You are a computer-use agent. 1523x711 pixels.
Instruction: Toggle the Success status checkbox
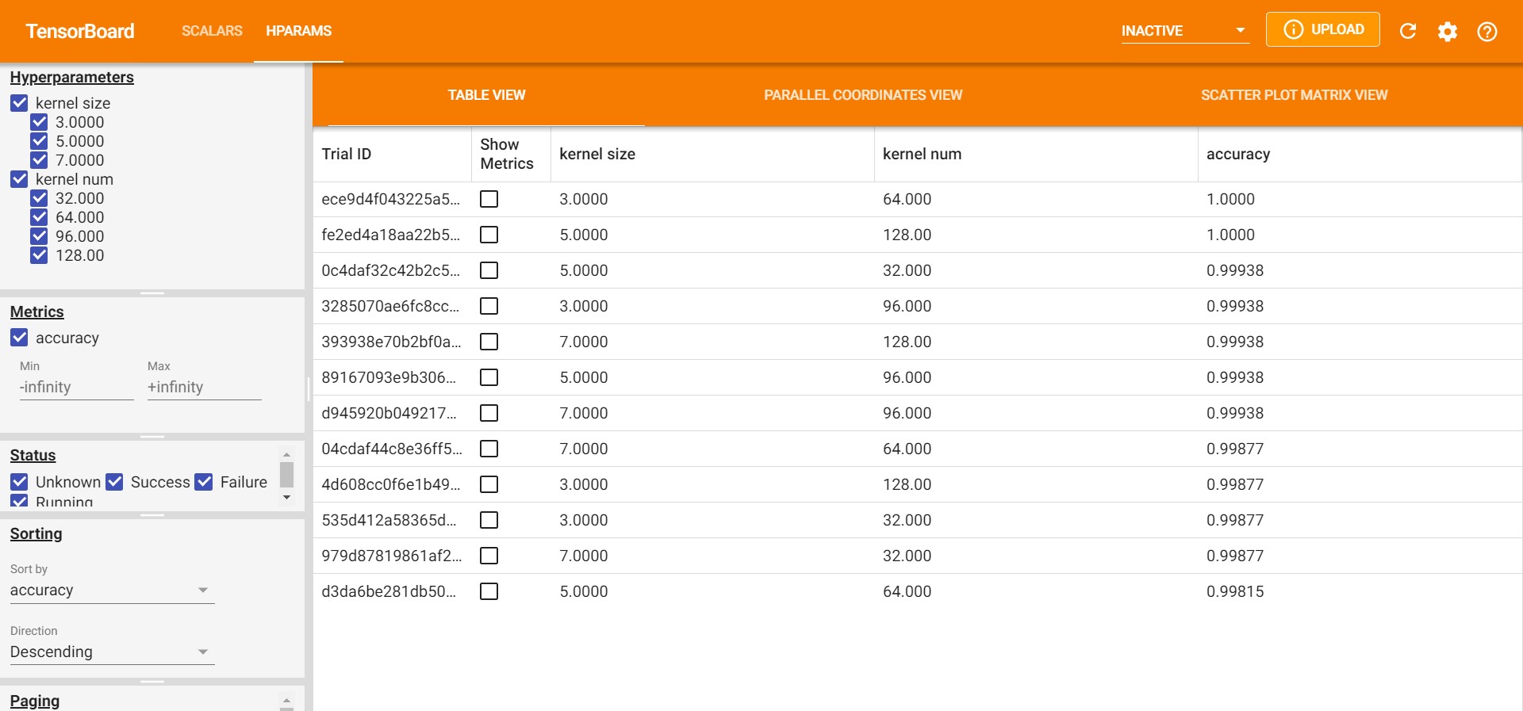pyautogui.click(x=114, y=482)
